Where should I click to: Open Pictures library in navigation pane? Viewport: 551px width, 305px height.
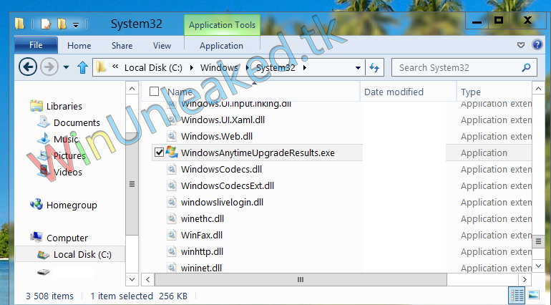tap(69, 156)
